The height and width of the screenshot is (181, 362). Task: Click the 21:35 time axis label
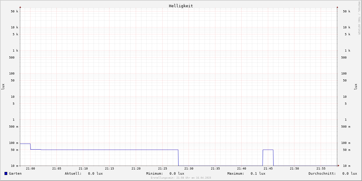pos(215,169)
